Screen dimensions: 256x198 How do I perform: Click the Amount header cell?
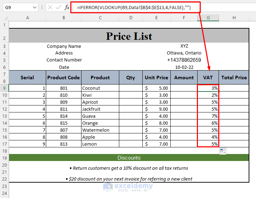coord(184,78)
